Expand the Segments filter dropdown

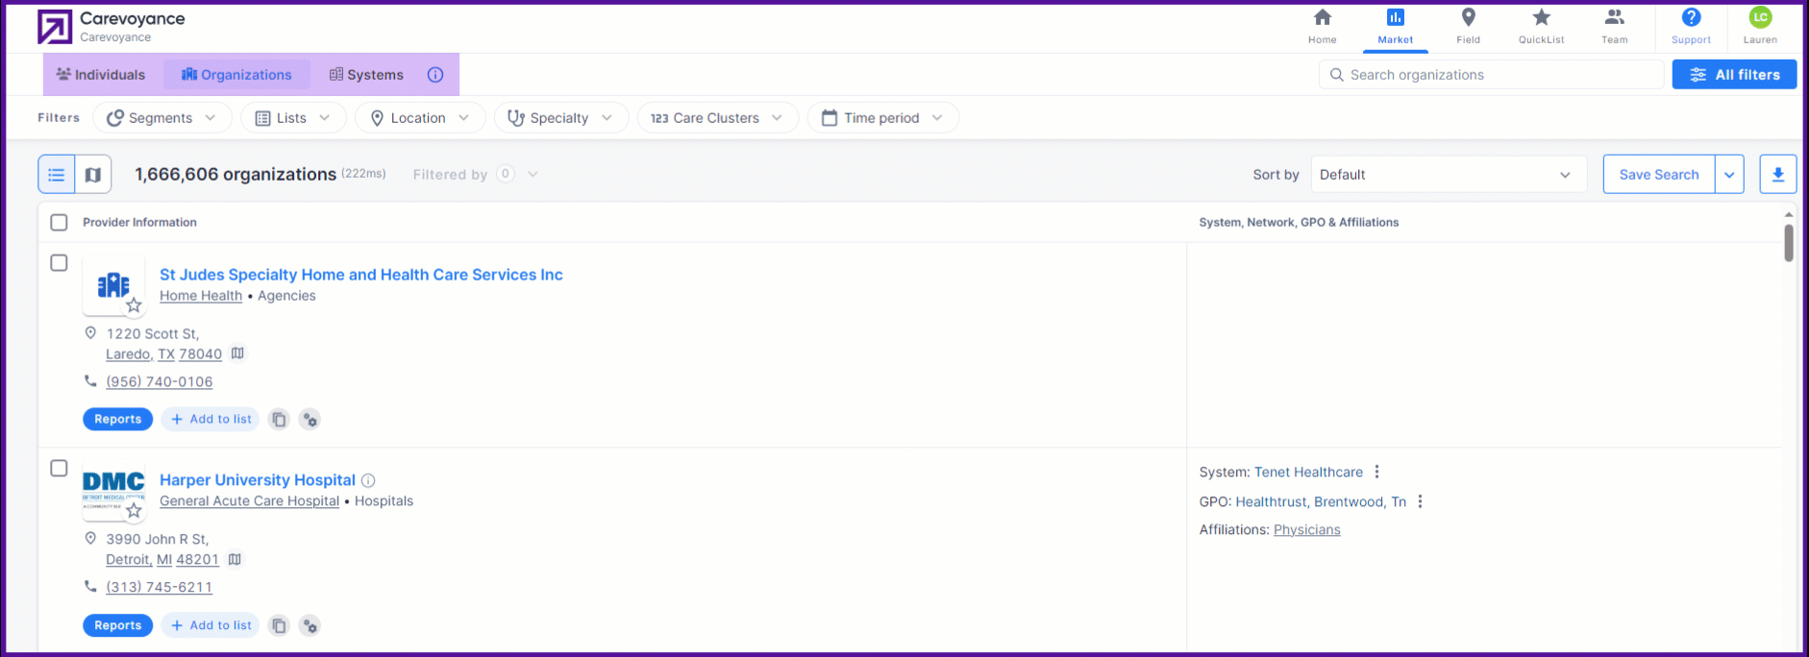162,118
